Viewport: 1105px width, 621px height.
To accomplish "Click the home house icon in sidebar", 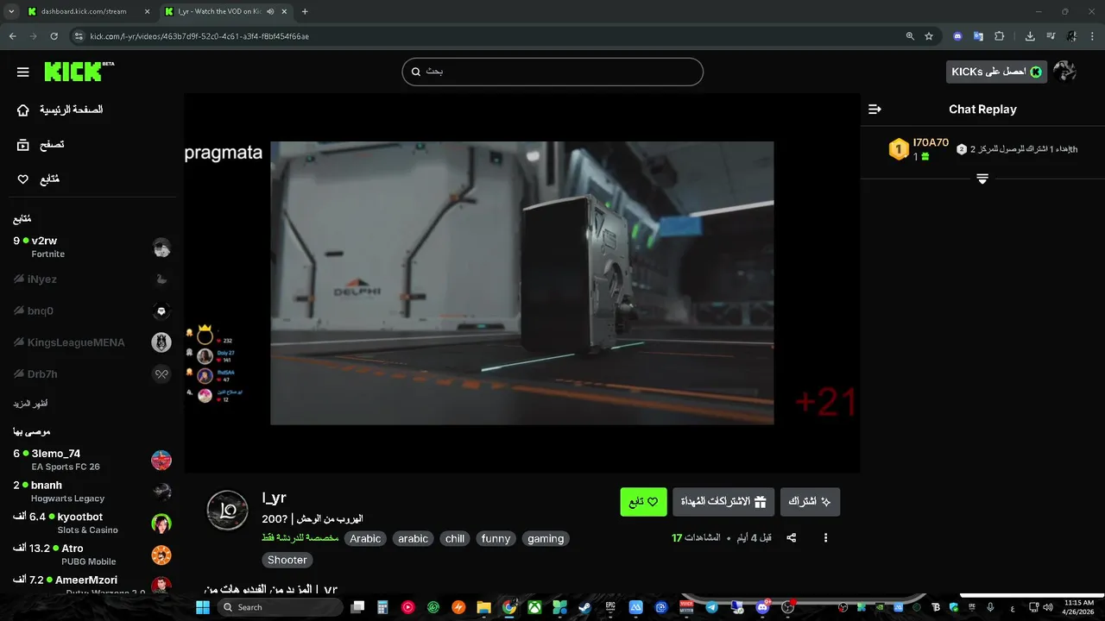I will [x=23, y=110].
